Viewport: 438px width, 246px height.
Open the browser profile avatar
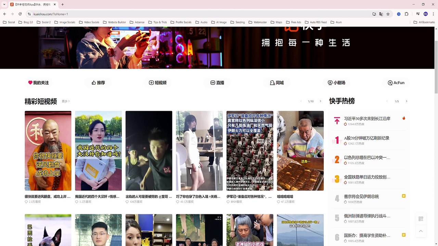coord(426,14)
